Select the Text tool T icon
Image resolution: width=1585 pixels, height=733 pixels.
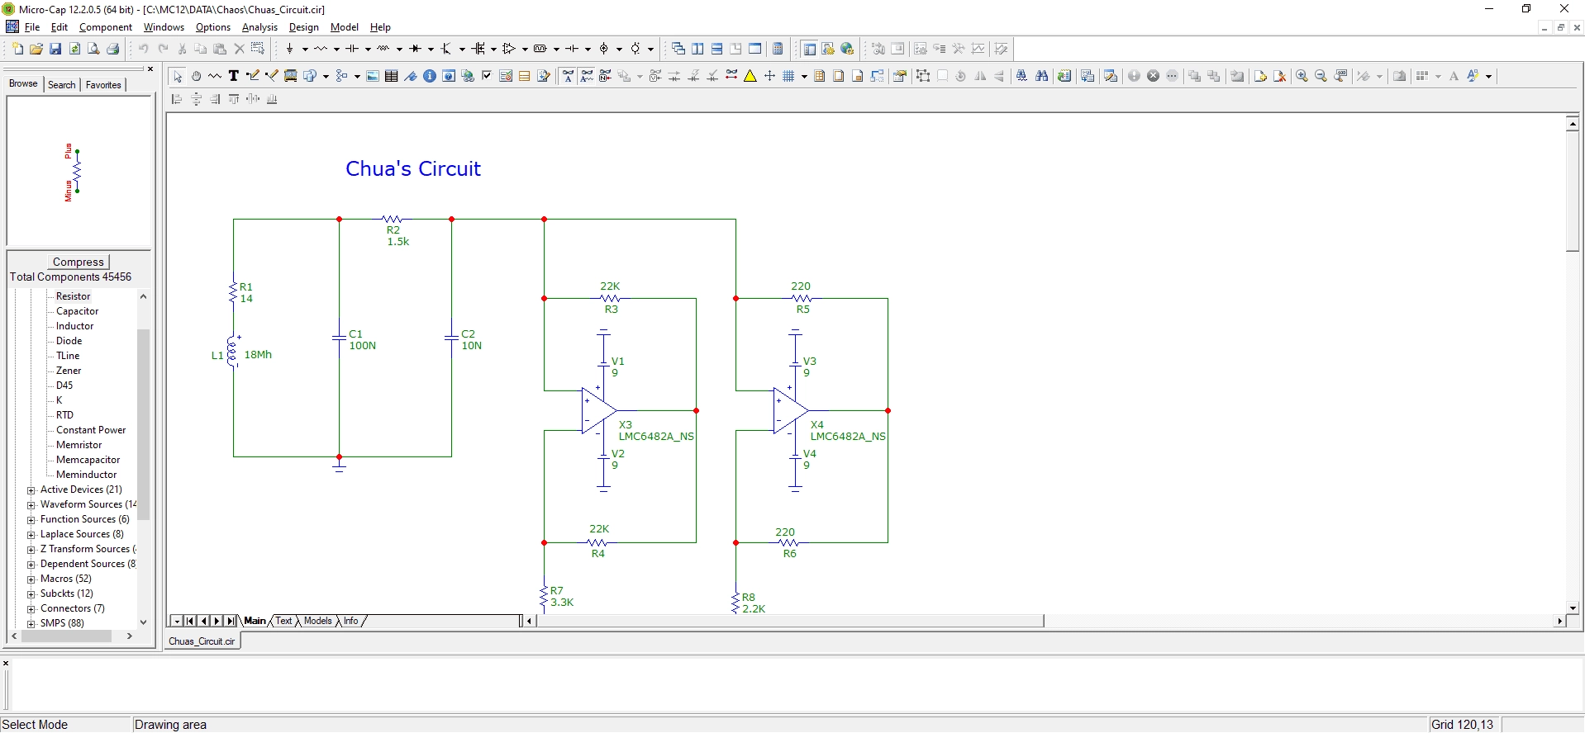tap(234, 76)
